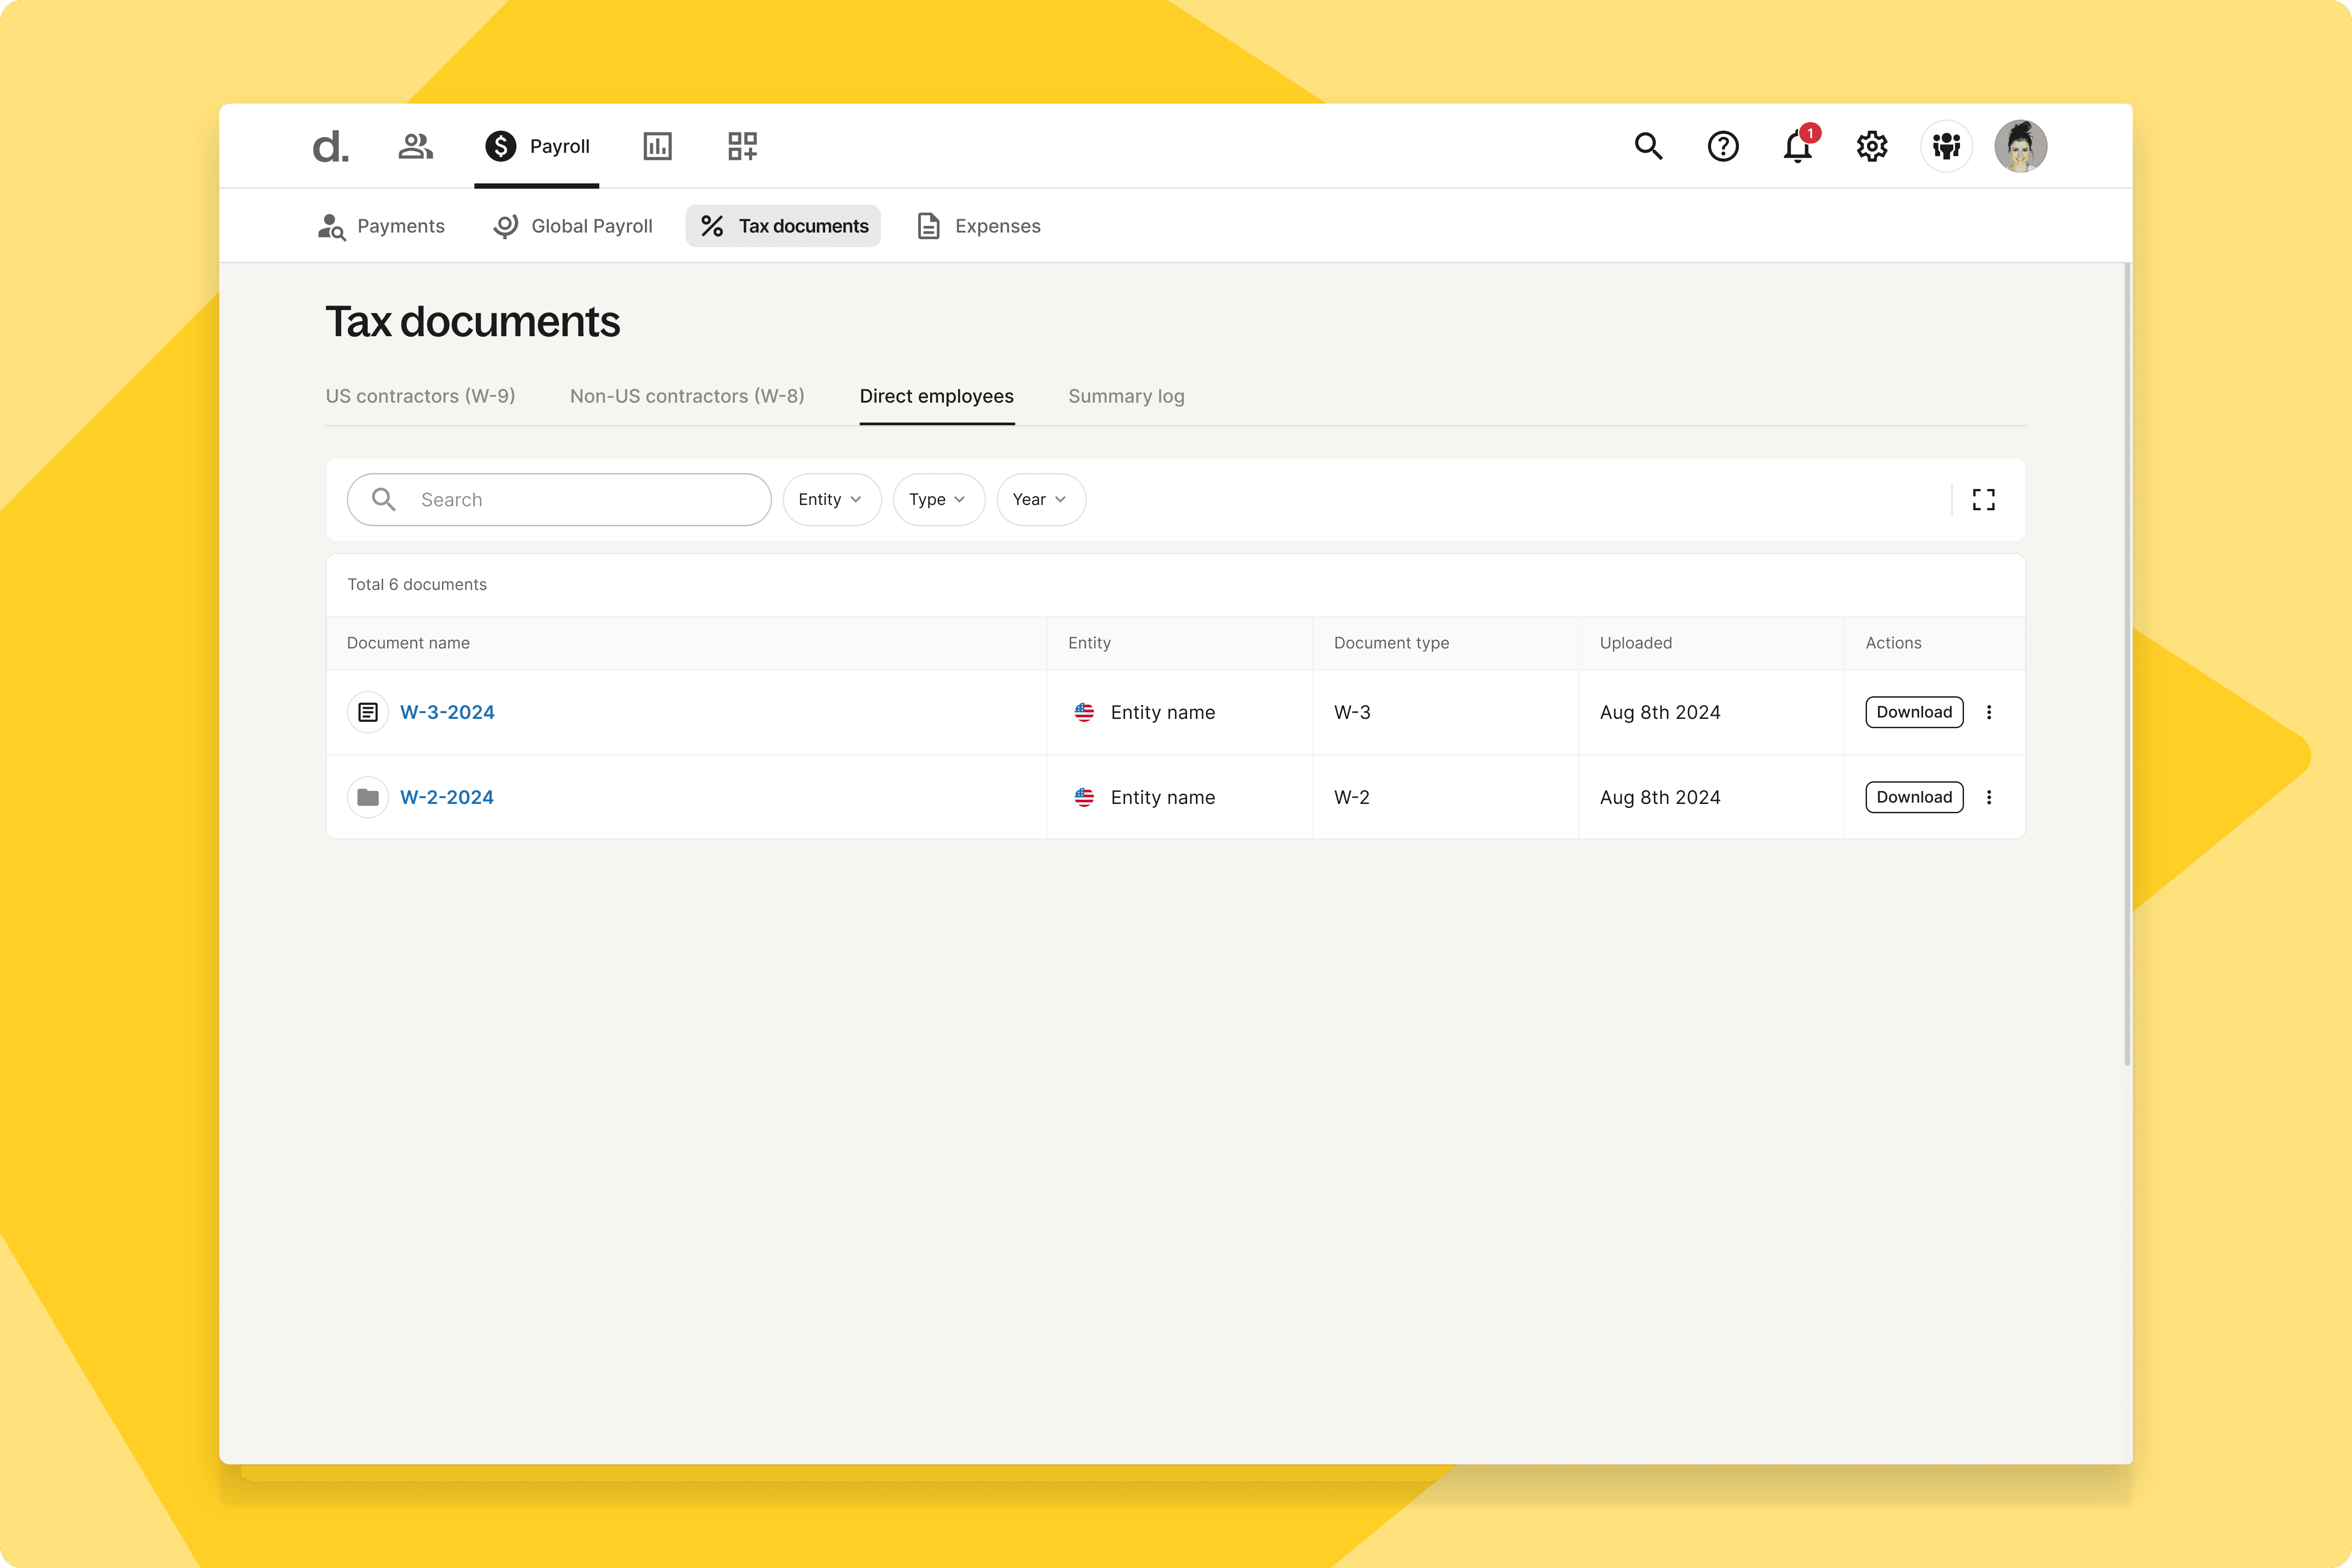Screen dimensions: 2352x1568
Task: Open more actions for W-3-2024
Action: pos(1989,712)
